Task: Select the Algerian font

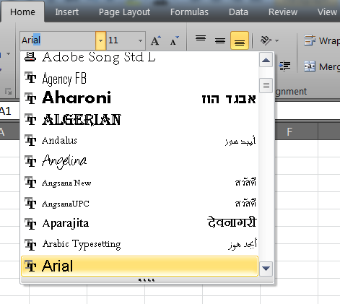Action: tap(139, 119)
